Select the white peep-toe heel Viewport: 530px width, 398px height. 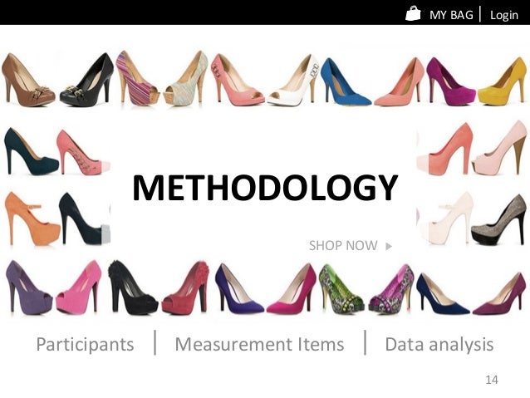pos(293,81)
